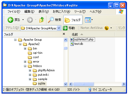Click the green Back arrow icon
Viewport: 128px width, 94px height.
click(x=10, y=20)
